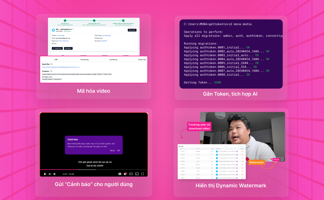The width and height of the screenshot is (324, 200).
Task: Seek using the video progress bar
Action: tap(94, 170)
